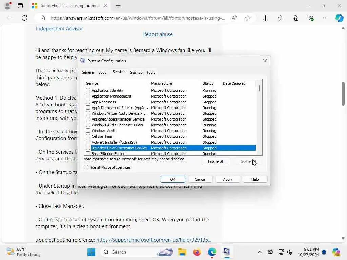The image size is (347, 260).
Task: Add this page to favorites star
Action: (248, 18)
